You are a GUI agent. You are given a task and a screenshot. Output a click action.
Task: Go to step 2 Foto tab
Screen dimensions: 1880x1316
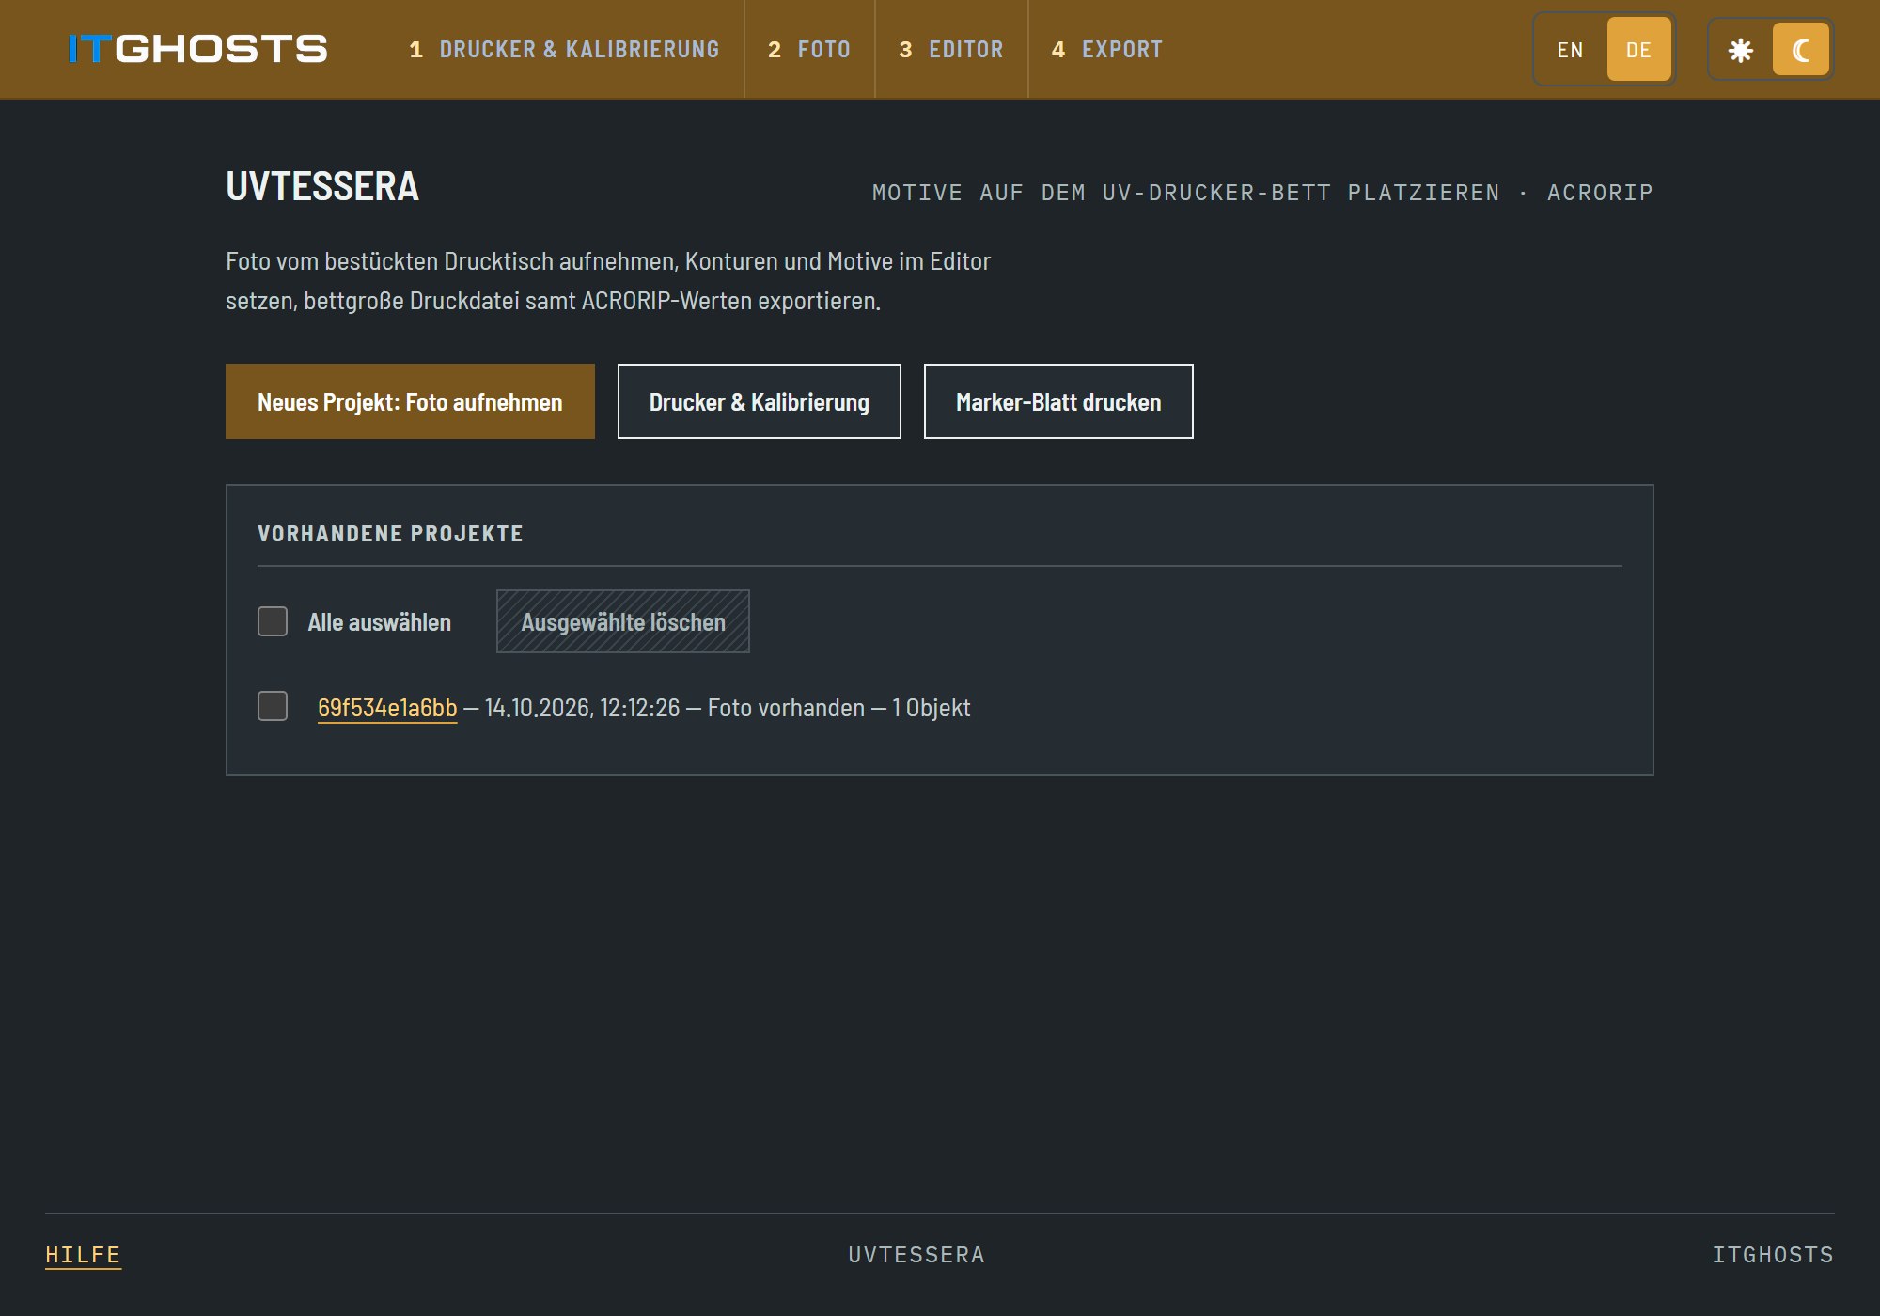click(809, 49)
